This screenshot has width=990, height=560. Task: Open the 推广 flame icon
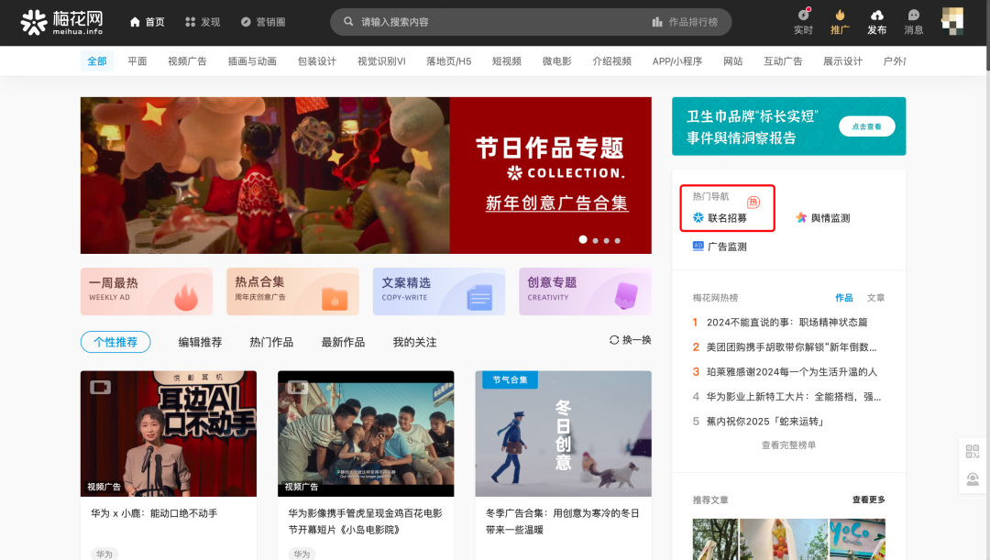click(840, 16)
